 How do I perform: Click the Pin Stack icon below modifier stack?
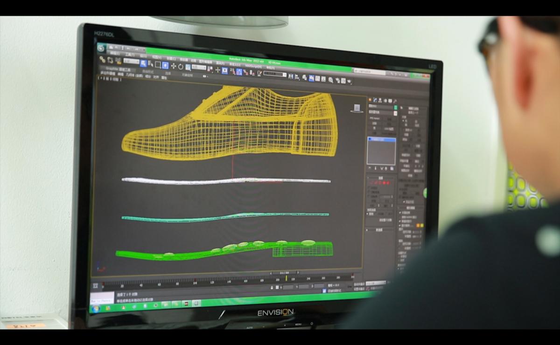pos(370,168)
